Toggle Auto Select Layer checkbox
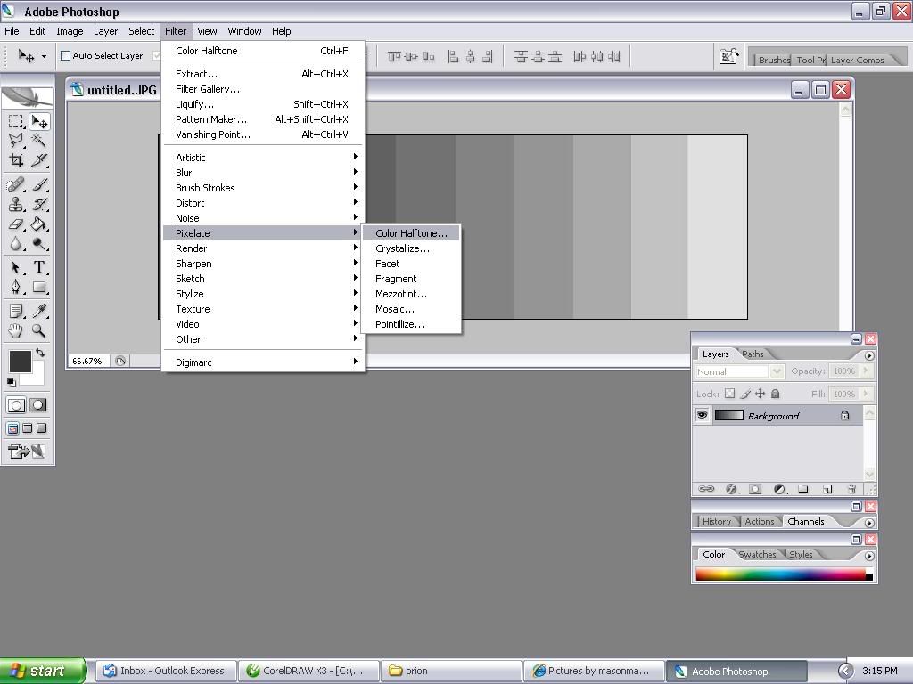Image resolution: width=913 pixels, height=684 pixels. (66, 56)
